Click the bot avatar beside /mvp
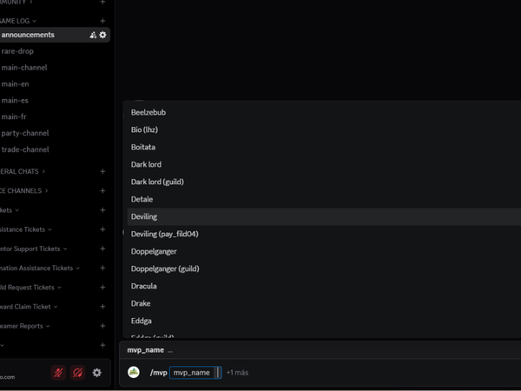This screenshot has width=521, height=391. pyautogui.click(x=134, y=372)
